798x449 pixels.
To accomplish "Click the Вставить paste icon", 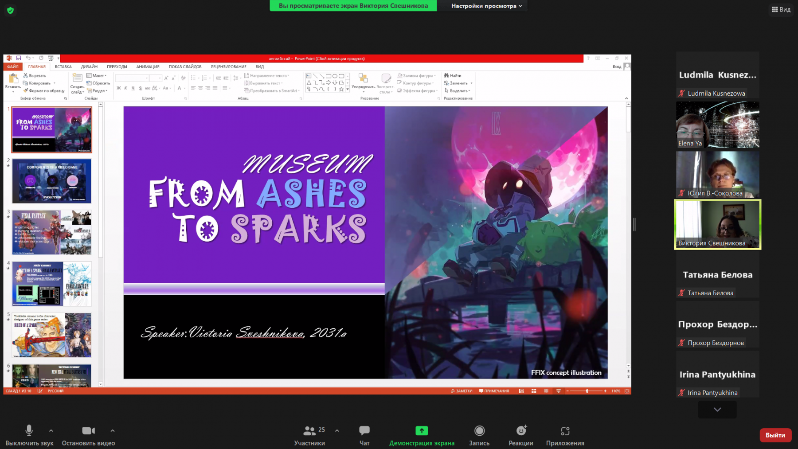I will pyautogui.click(x=13, y=79).
